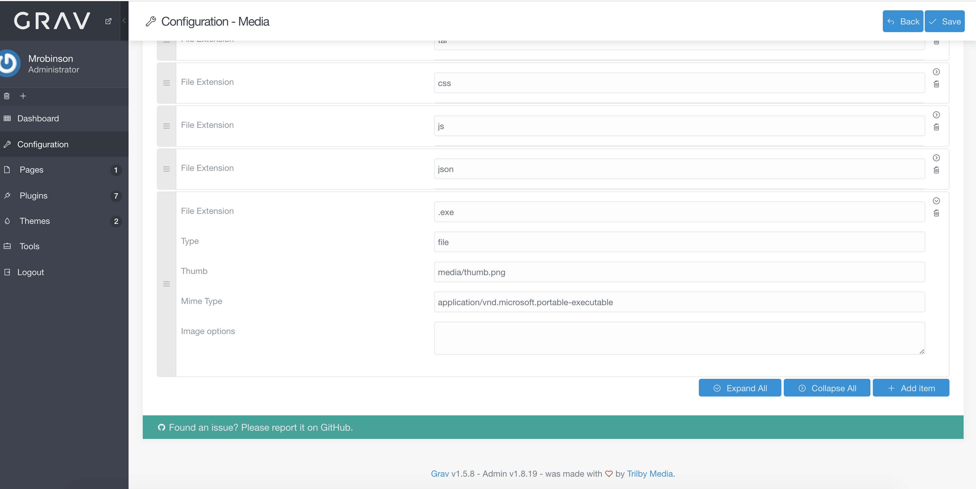Delete the json extension item

click(x=936, y=170)
